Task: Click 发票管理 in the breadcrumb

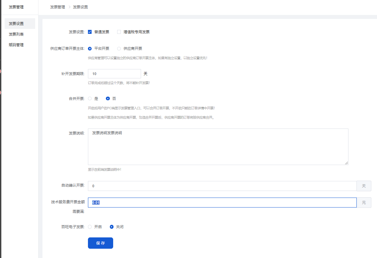Action: point(57,7)
